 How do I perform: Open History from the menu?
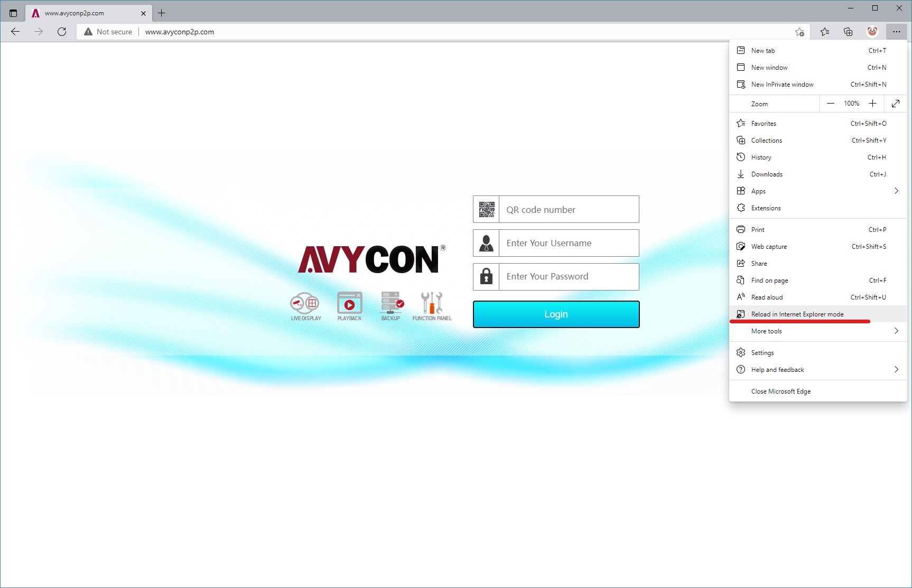[x=818, y=157]
